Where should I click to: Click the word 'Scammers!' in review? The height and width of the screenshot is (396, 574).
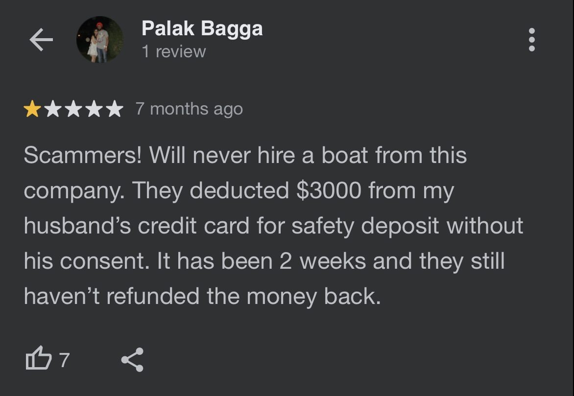tap(83, 155)
